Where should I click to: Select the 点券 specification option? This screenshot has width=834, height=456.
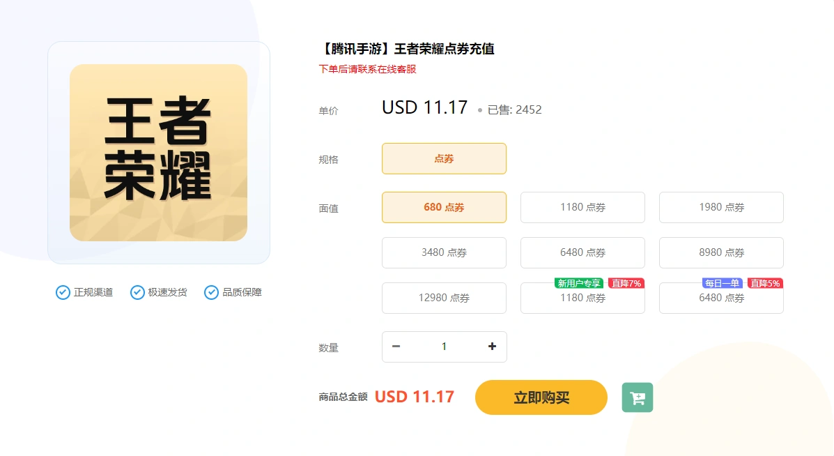point(444,158)
